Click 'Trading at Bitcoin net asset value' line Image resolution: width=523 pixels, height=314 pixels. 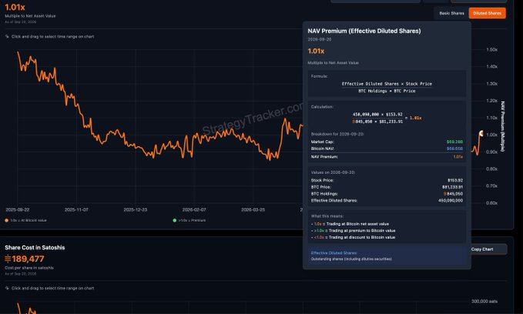(350, 224)
